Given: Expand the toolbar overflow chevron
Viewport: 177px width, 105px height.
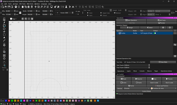Looking at the screenshot, I should click(176, 11).
